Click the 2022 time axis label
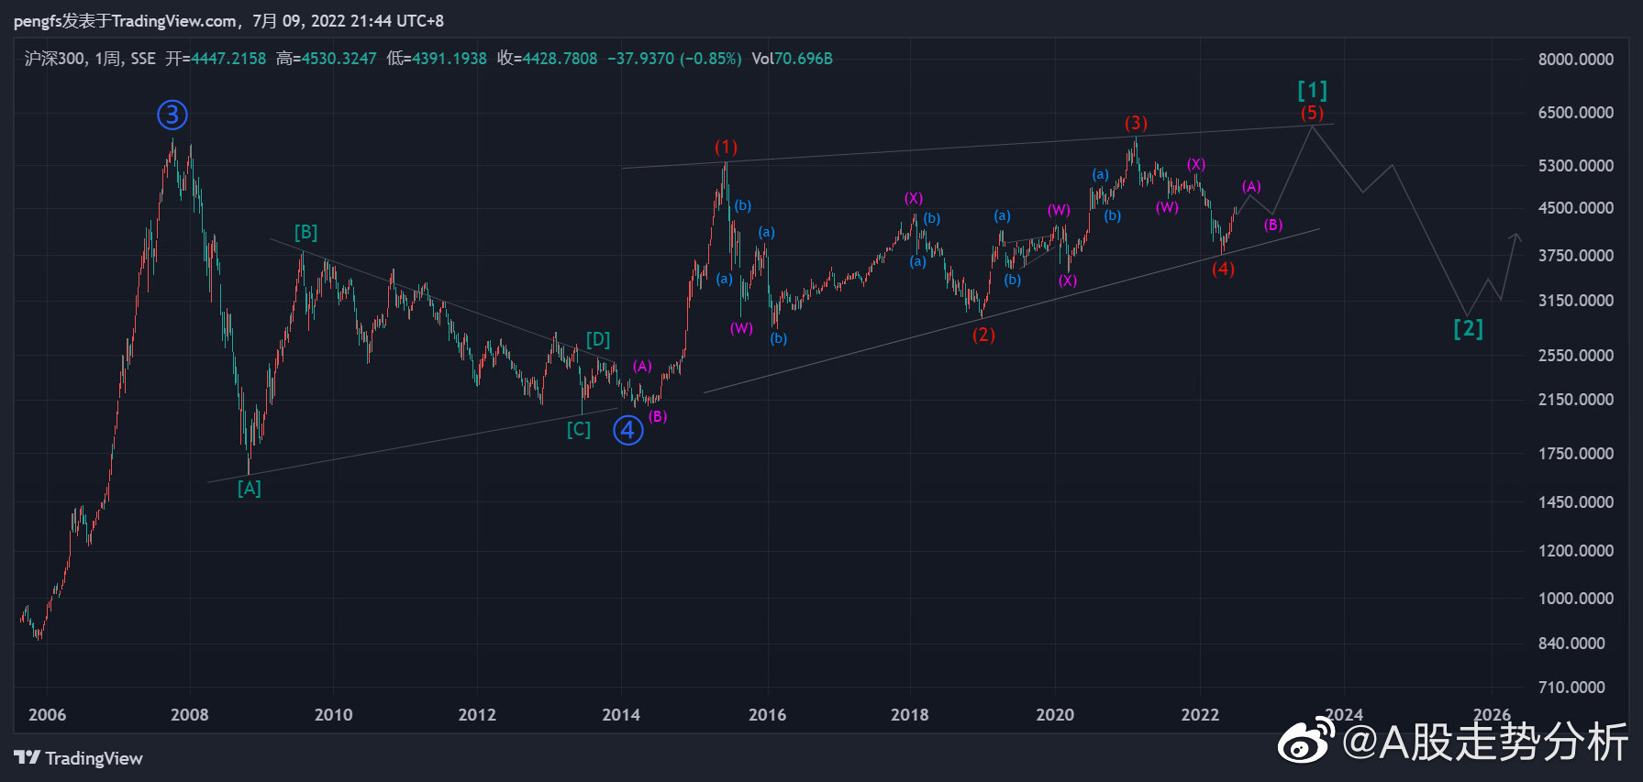 (x=1200, y=715)
